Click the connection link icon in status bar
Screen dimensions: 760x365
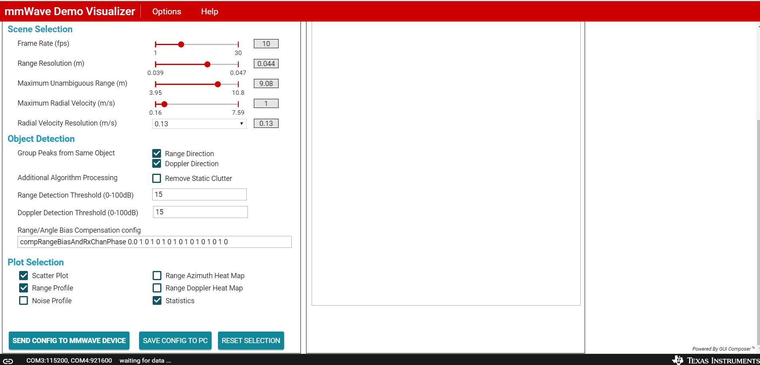8,361
